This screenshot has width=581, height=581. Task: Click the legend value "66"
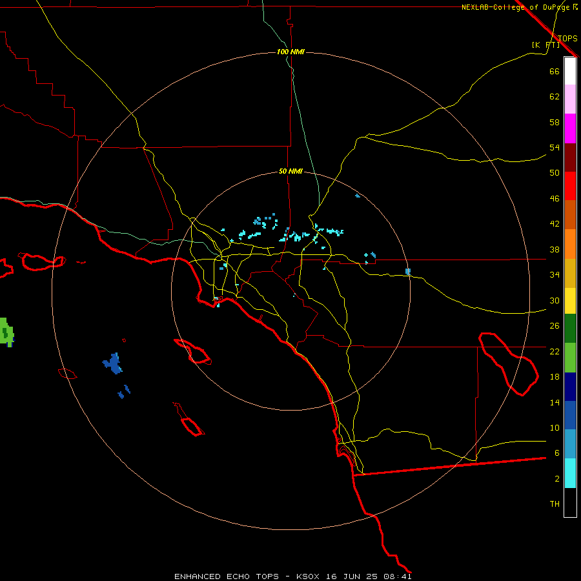pyautogui.click(x=555, y=71)
